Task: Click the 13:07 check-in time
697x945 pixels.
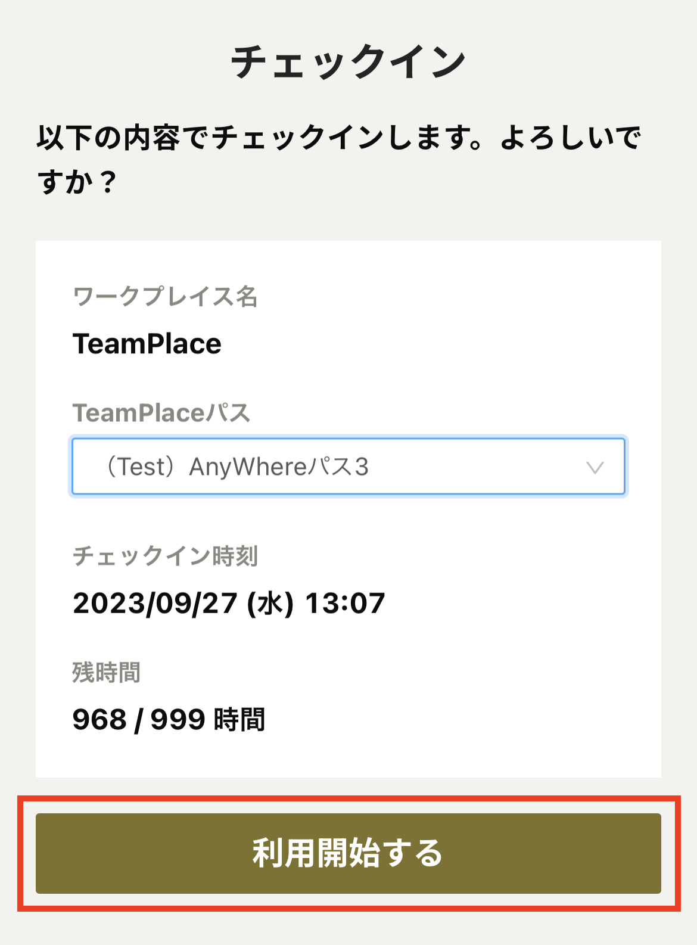Action: (x=345, y=603)
